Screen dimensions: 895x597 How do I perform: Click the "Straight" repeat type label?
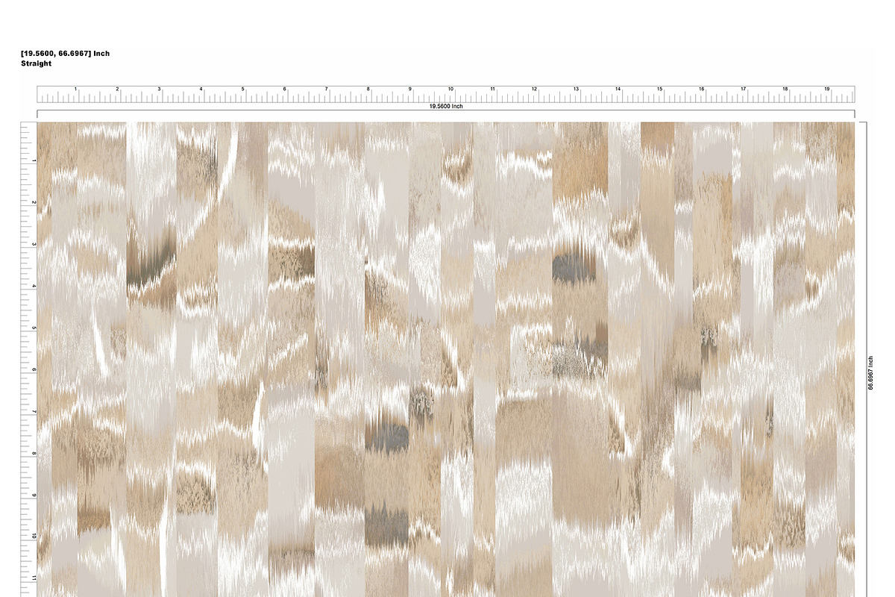tap(37, 64)
